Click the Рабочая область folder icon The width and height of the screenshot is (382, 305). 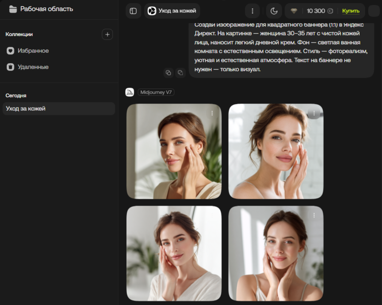[x=13, y=9]
